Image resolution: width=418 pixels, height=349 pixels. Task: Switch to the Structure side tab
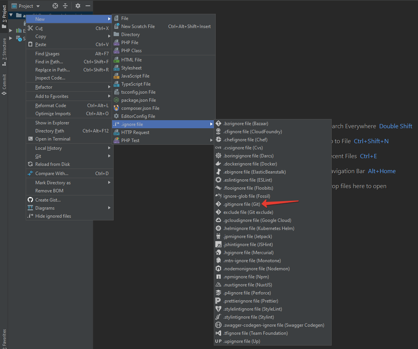[4, 51]
